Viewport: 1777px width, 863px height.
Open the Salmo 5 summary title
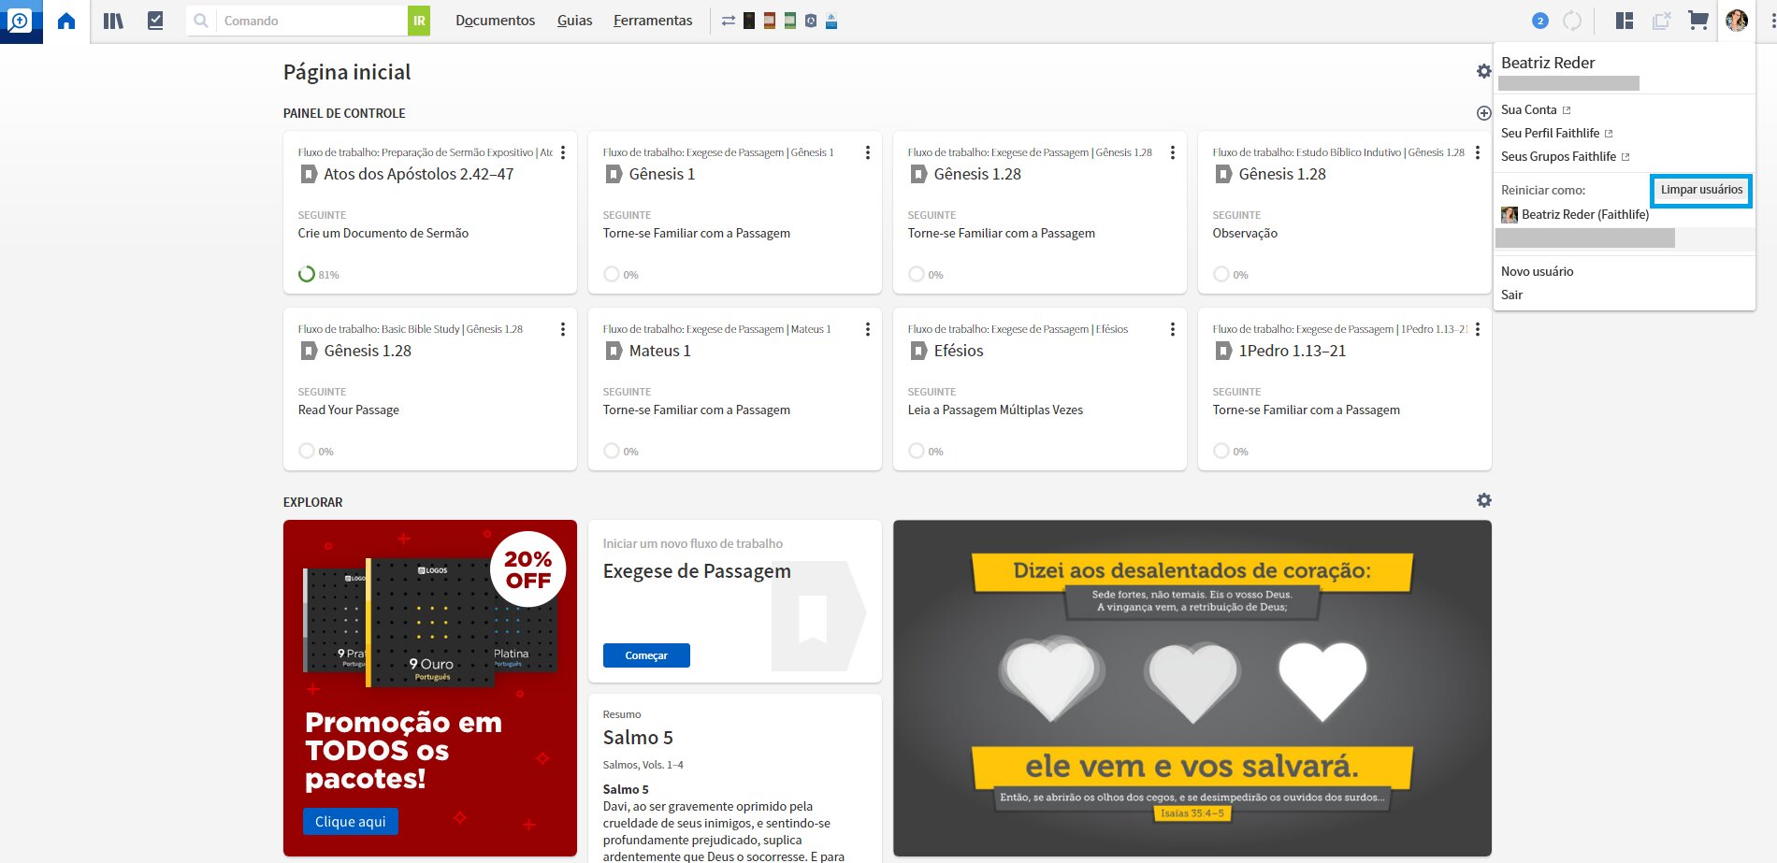pyautogui.click(x=638, y=738)
